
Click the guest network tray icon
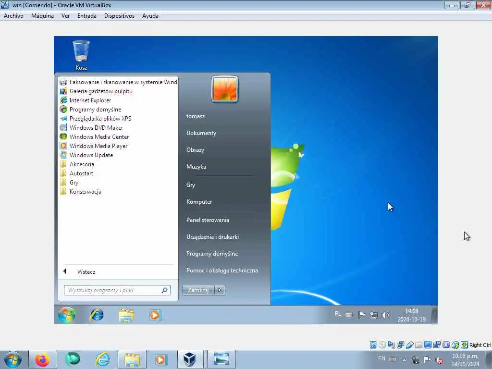pos(373,315)
